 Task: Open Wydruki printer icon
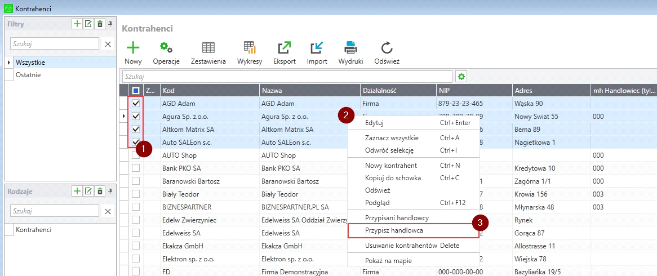point(350,48)
